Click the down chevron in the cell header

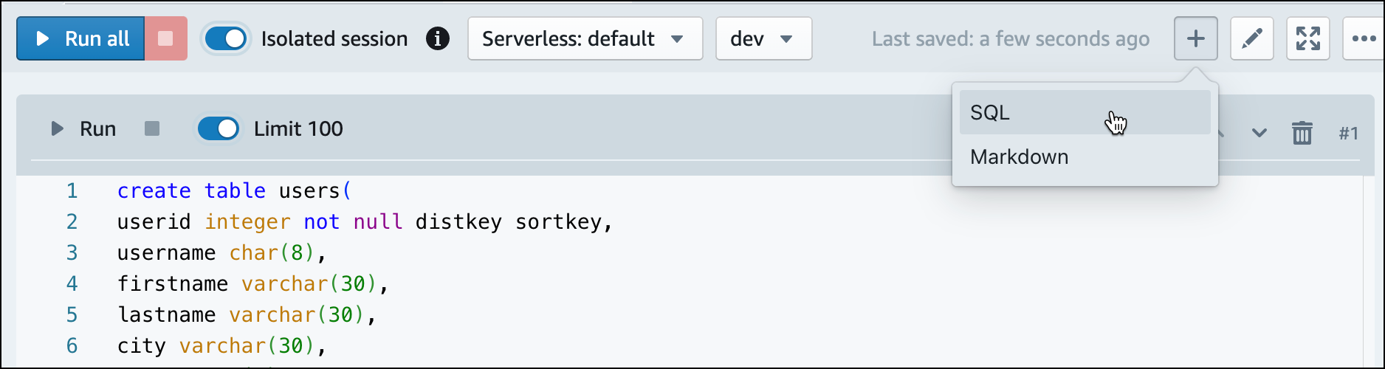pos(1259,133)
